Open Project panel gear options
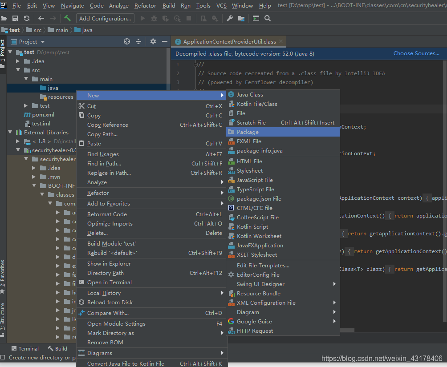Image resolution: width=447 pixels, height=367 pixels. [153, 42]
